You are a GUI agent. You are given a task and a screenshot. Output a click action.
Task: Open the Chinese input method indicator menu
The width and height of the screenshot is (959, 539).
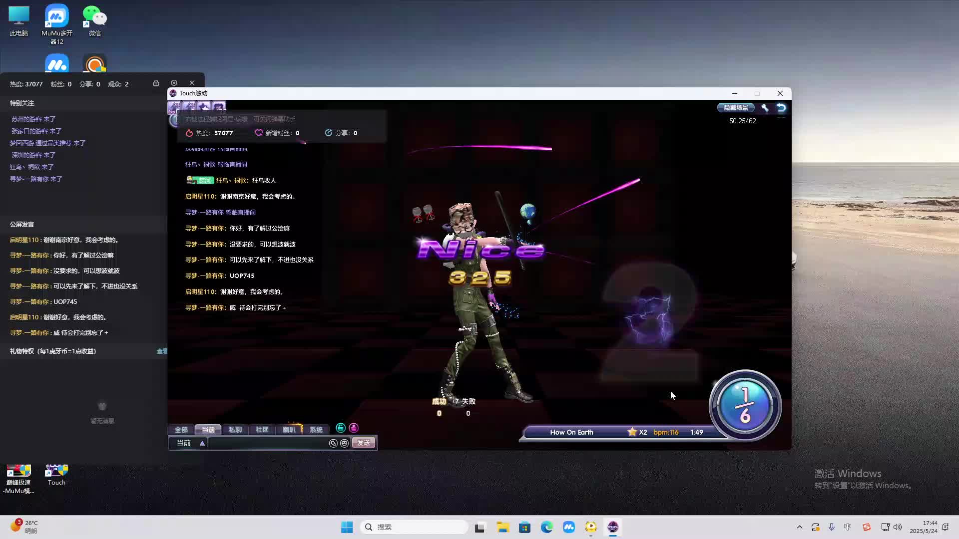point(848,527)
